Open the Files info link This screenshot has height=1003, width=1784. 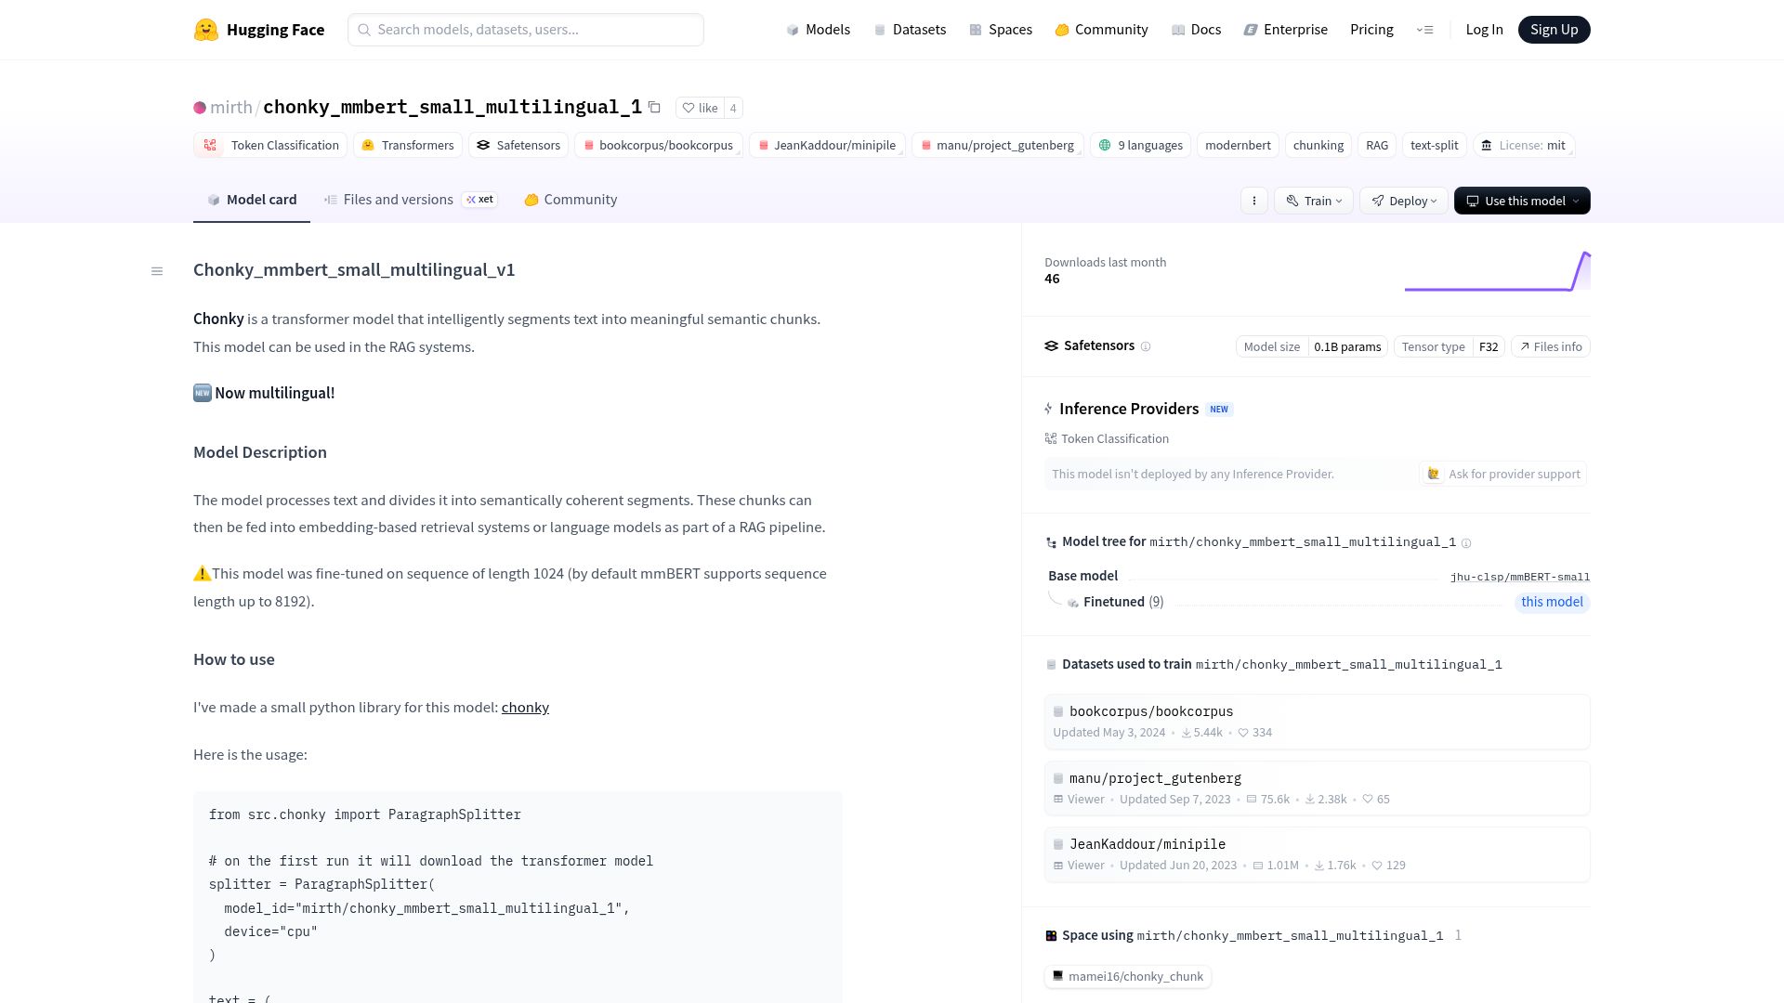(1551, 346)
